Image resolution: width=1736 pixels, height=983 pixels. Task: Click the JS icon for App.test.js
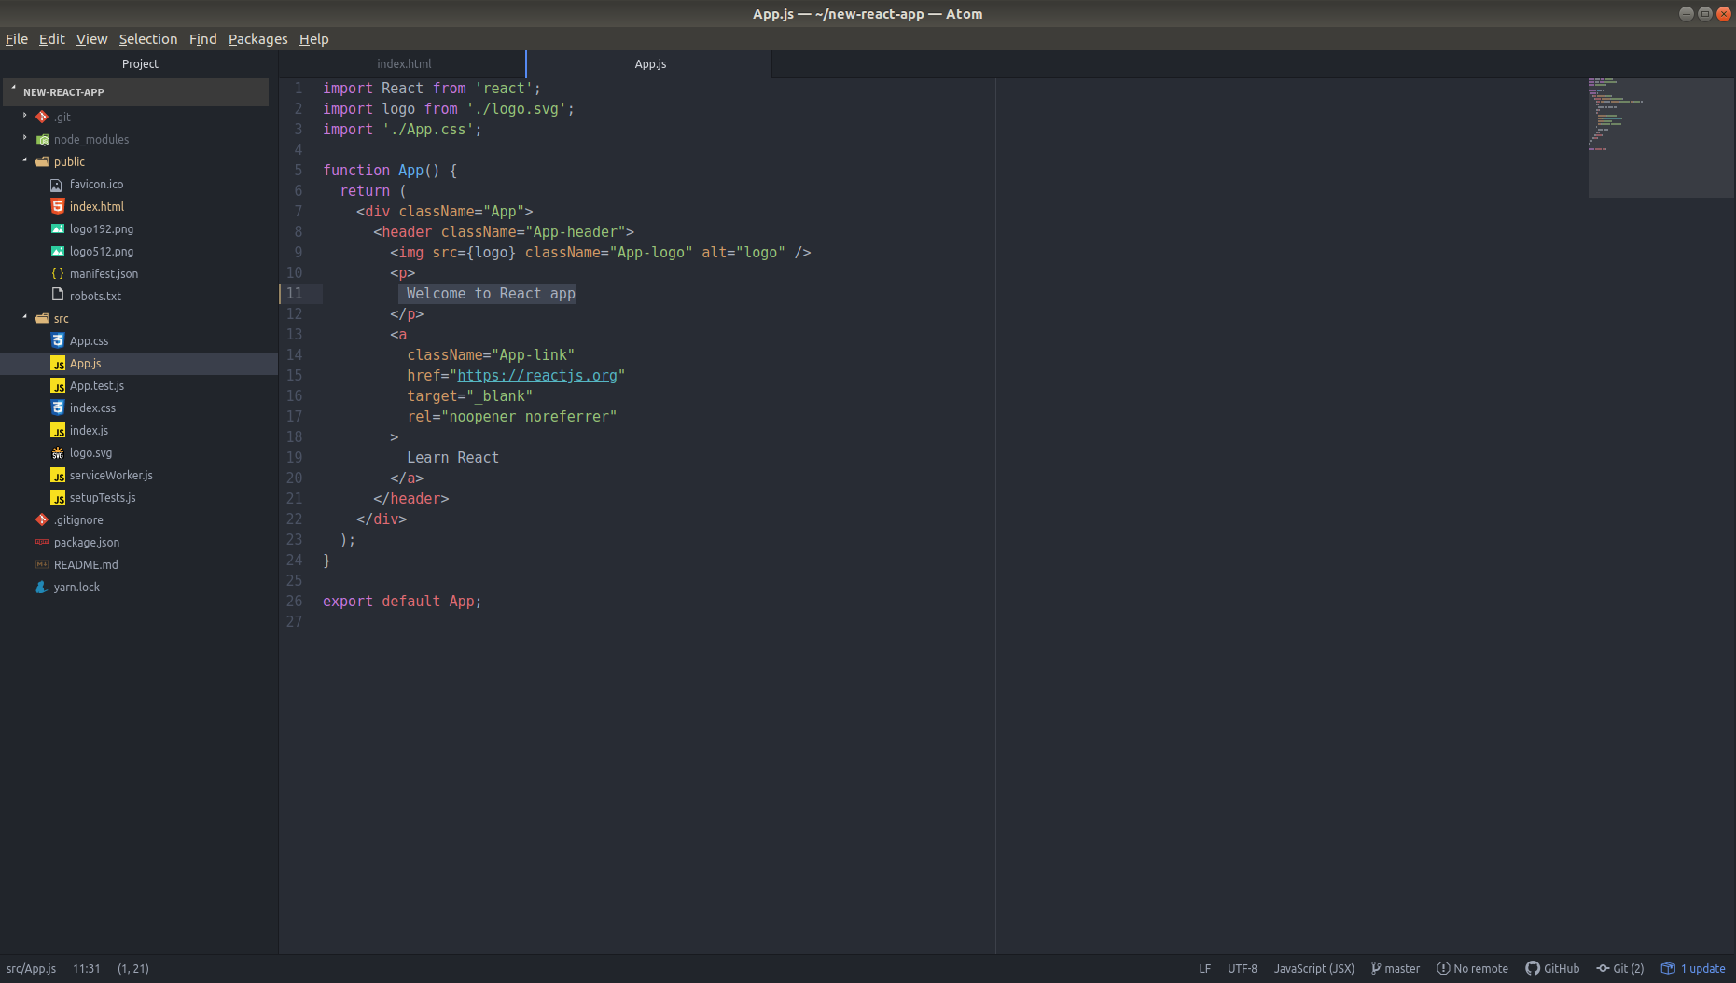(57, 385)
